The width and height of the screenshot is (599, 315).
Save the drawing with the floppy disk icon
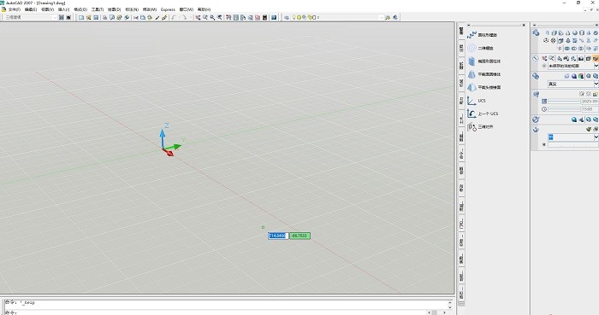(x=96, y=17)
